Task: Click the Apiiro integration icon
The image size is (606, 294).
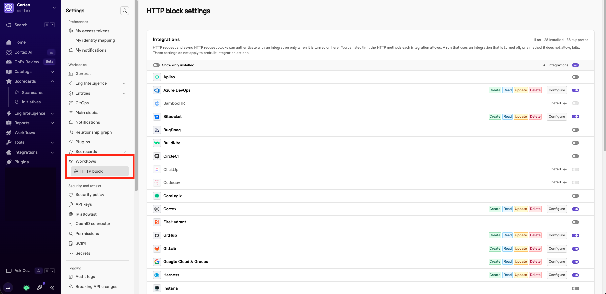Action: click(157, 77)
